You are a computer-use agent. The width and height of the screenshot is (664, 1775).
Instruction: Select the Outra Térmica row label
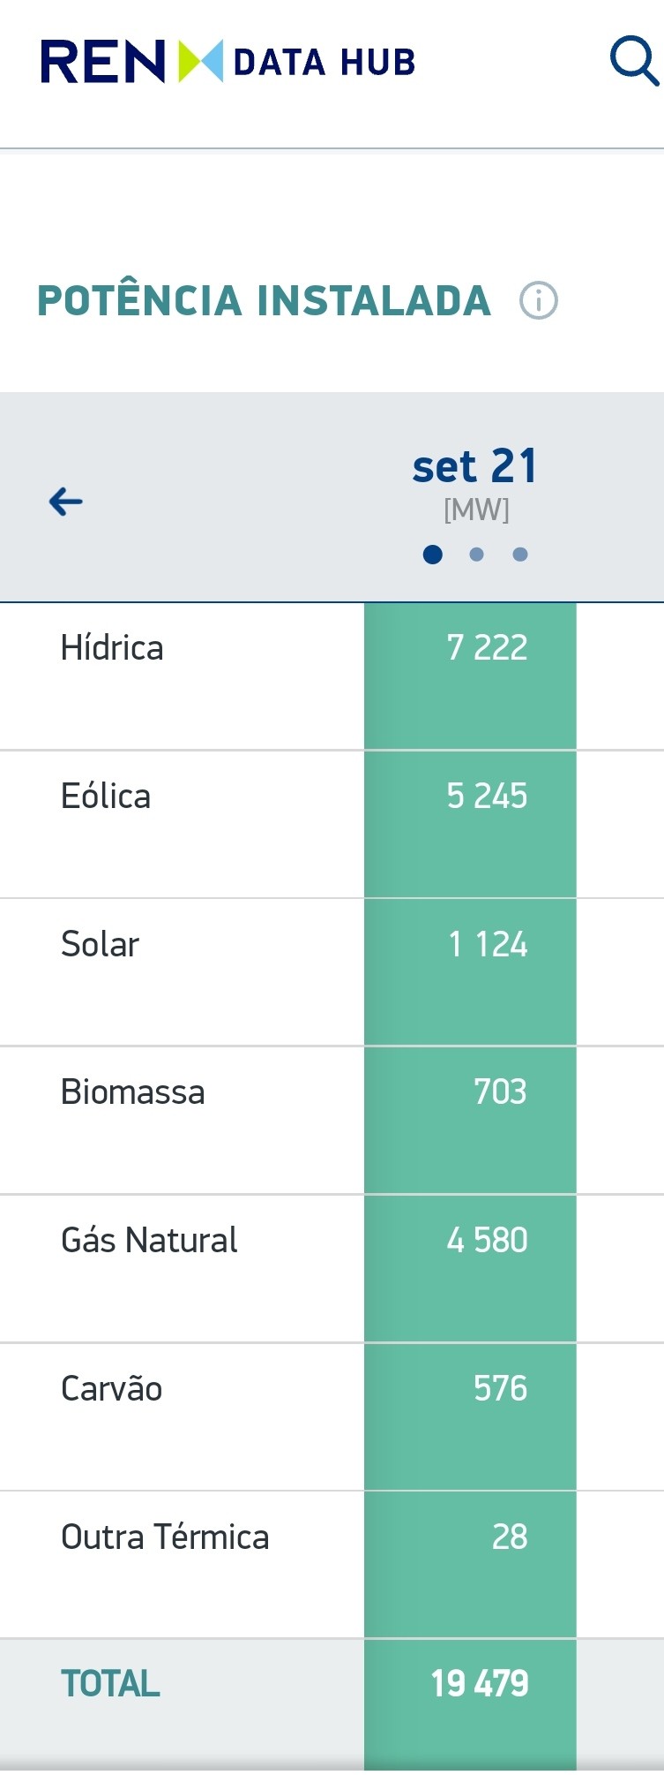(165, 1537)
